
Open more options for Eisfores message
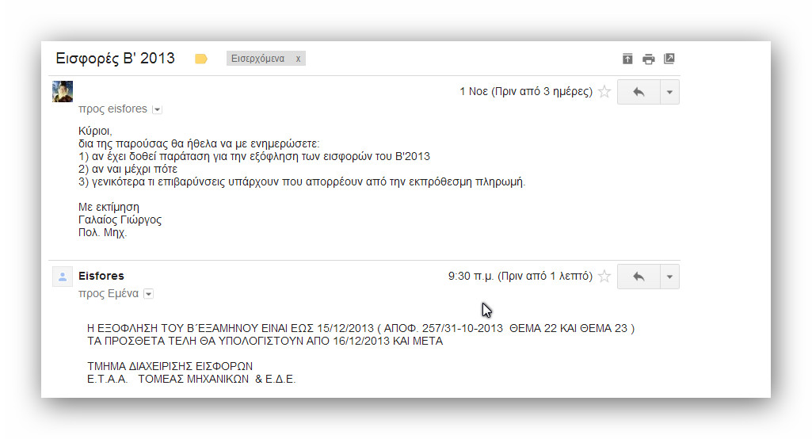click(x=669, y=277)
